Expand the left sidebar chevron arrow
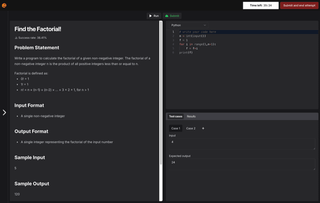320x203 pixels. click(x=4, y=112)
